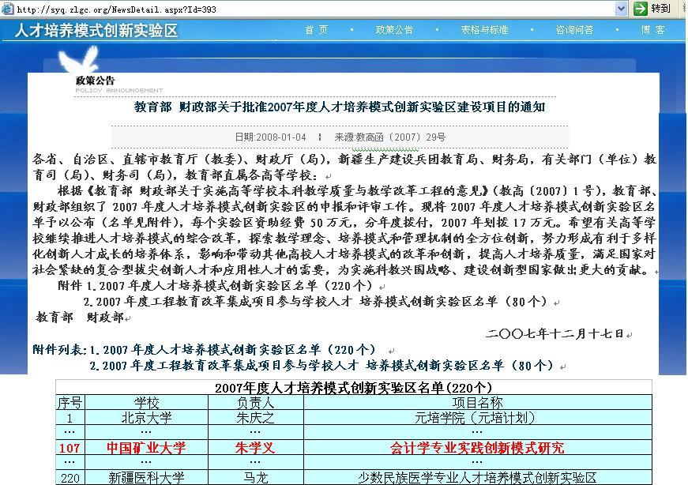This screenshot has width=688, height=485.
Task: Select the 新疆医科大学 table cell
Action: (146, 478)
